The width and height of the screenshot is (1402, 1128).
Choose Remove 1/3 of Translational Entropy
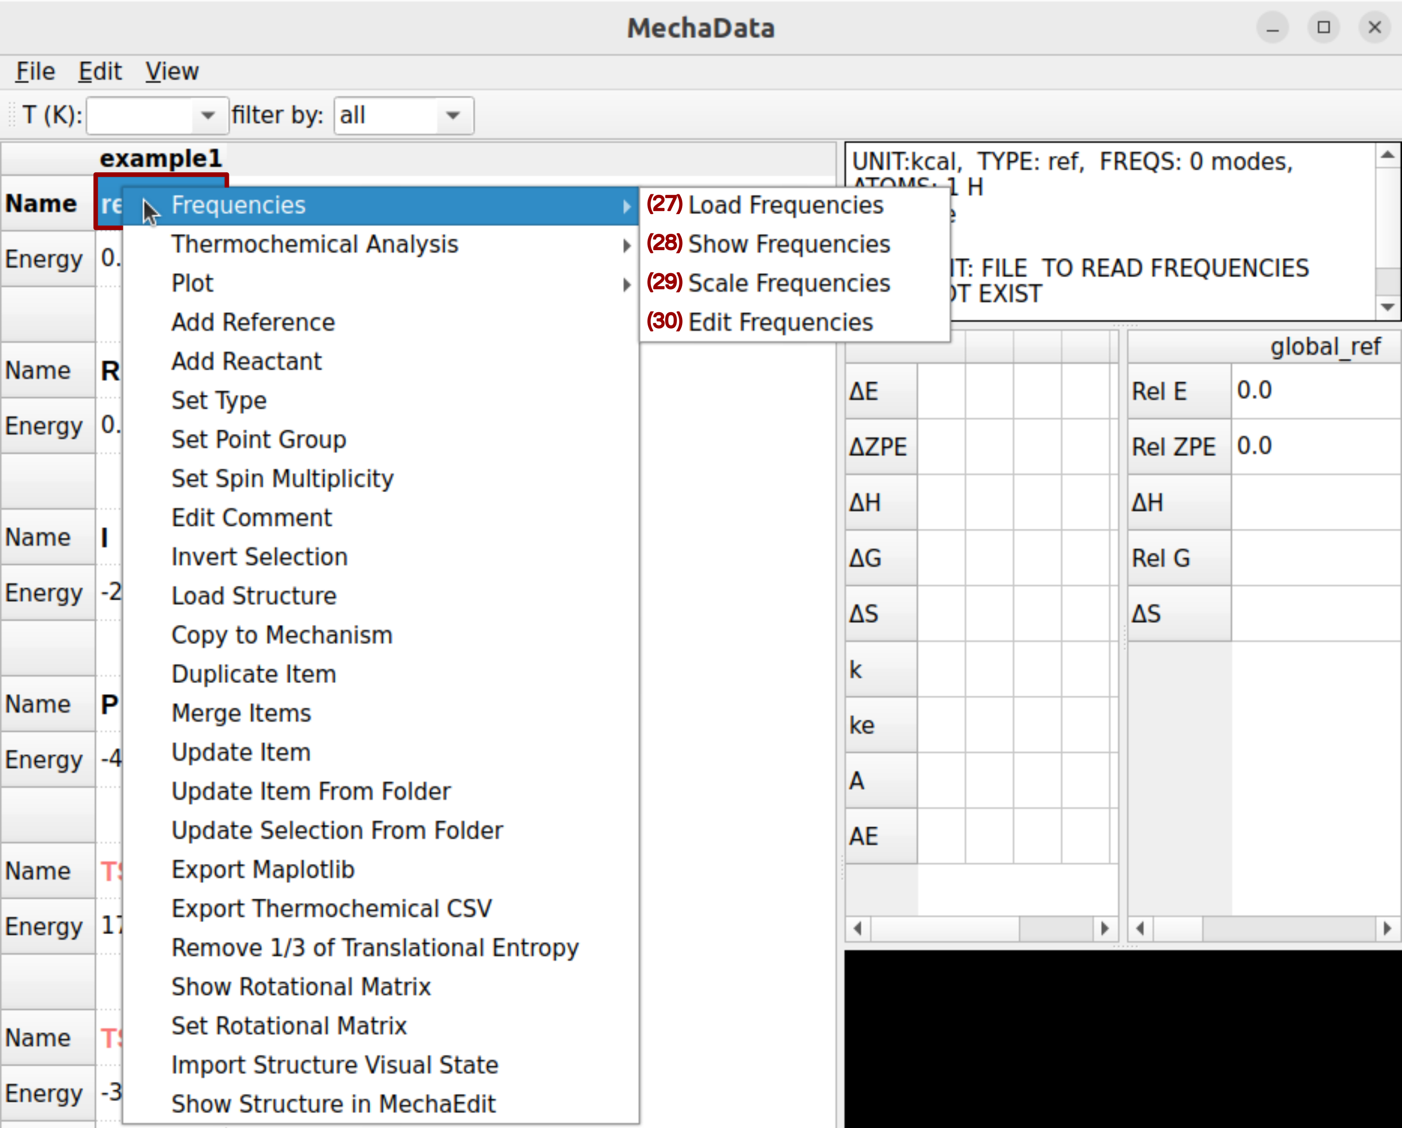(x=380, y=948)
